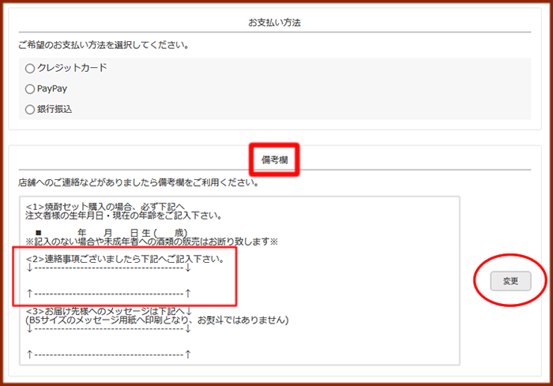Click the 変更 button
The image size is (553, 386).
(x=510, y=281)
